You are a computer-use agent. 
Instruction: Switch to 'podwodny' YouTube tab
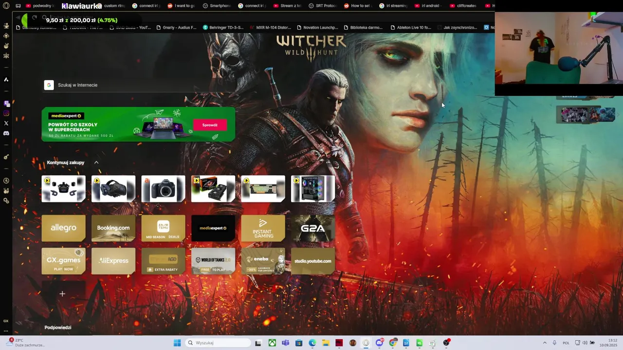(40, 6)
